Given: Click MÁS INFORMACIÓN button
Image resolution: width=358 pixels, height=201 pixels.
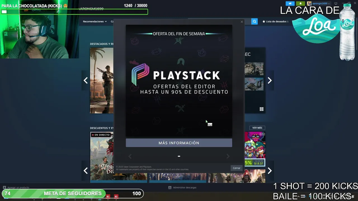Looking at the screenshot, I should 179,143.
